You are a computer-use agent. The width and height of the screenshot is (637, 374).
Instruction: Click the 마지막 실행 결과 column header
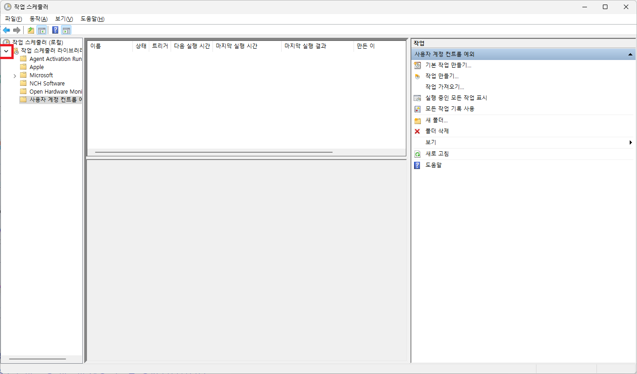pyautogui.click(x=305, y=46)
